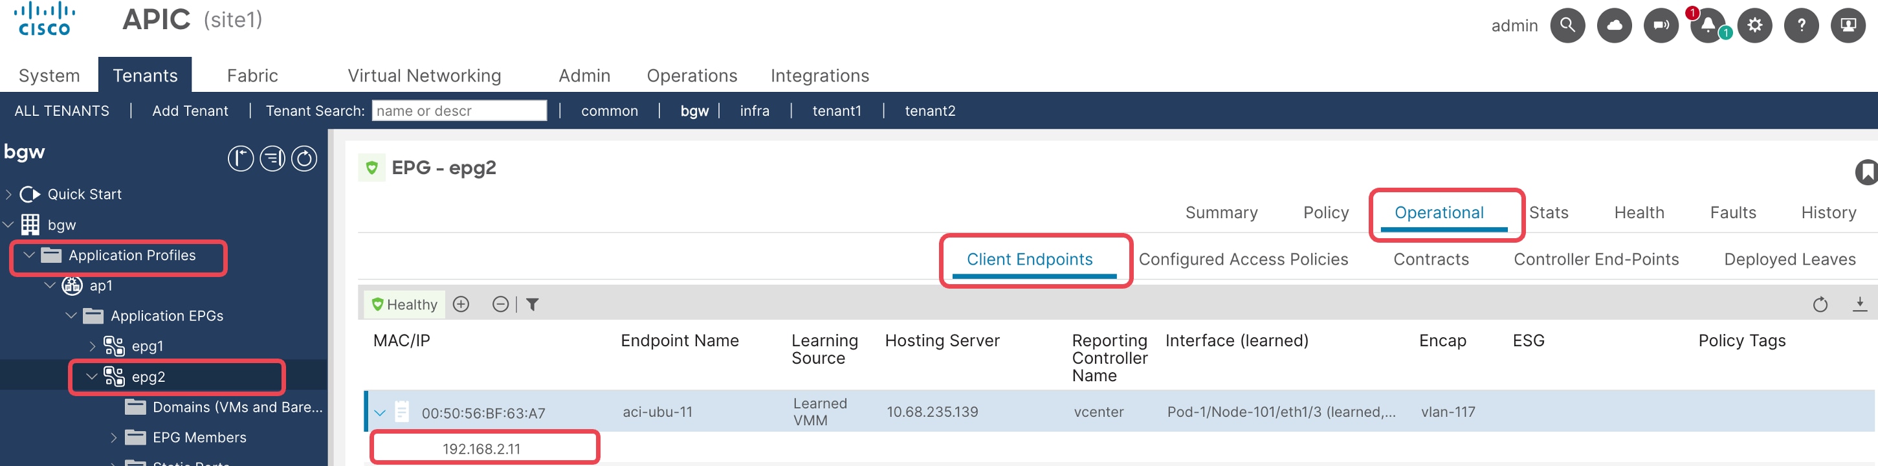The image size is (1878, 466).
Task: Open the Admin menu
Action: coord(584,75)
